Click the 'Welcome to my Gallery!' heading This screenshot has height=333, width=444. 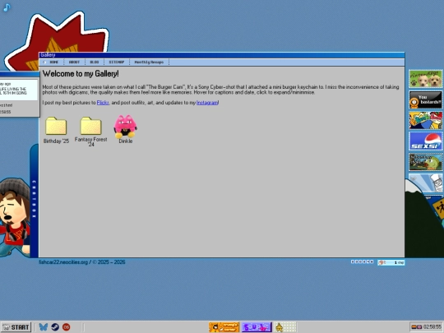[x=81, y=74]
